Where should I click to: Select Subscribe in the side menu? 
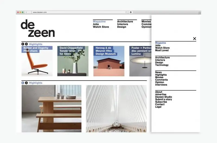(161, 102)
